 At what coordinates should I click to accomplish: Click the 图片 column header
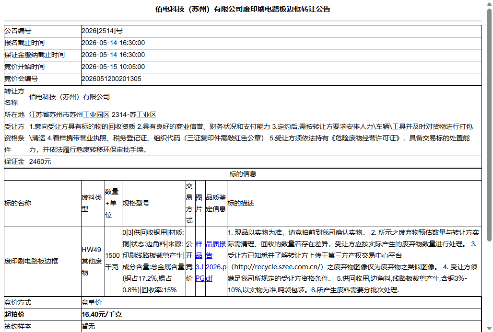pyautogui.click(x=200, y=203)
